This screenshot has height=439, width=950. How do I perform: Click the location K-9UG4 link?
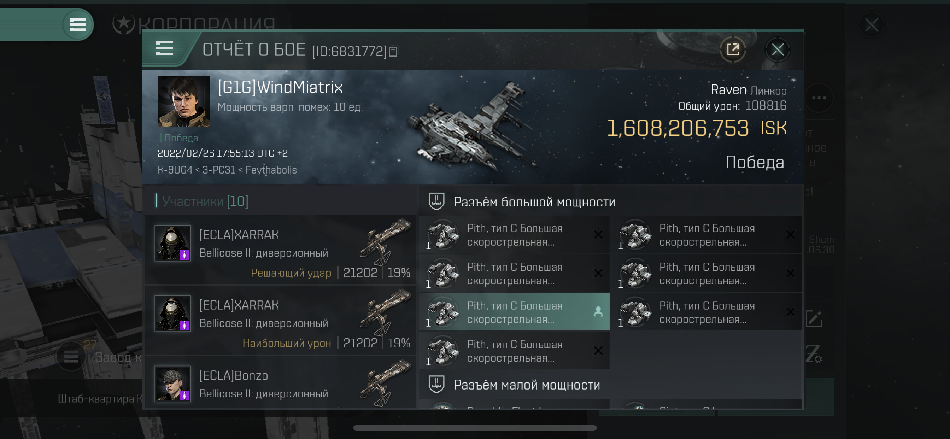(x=175, y=170)
